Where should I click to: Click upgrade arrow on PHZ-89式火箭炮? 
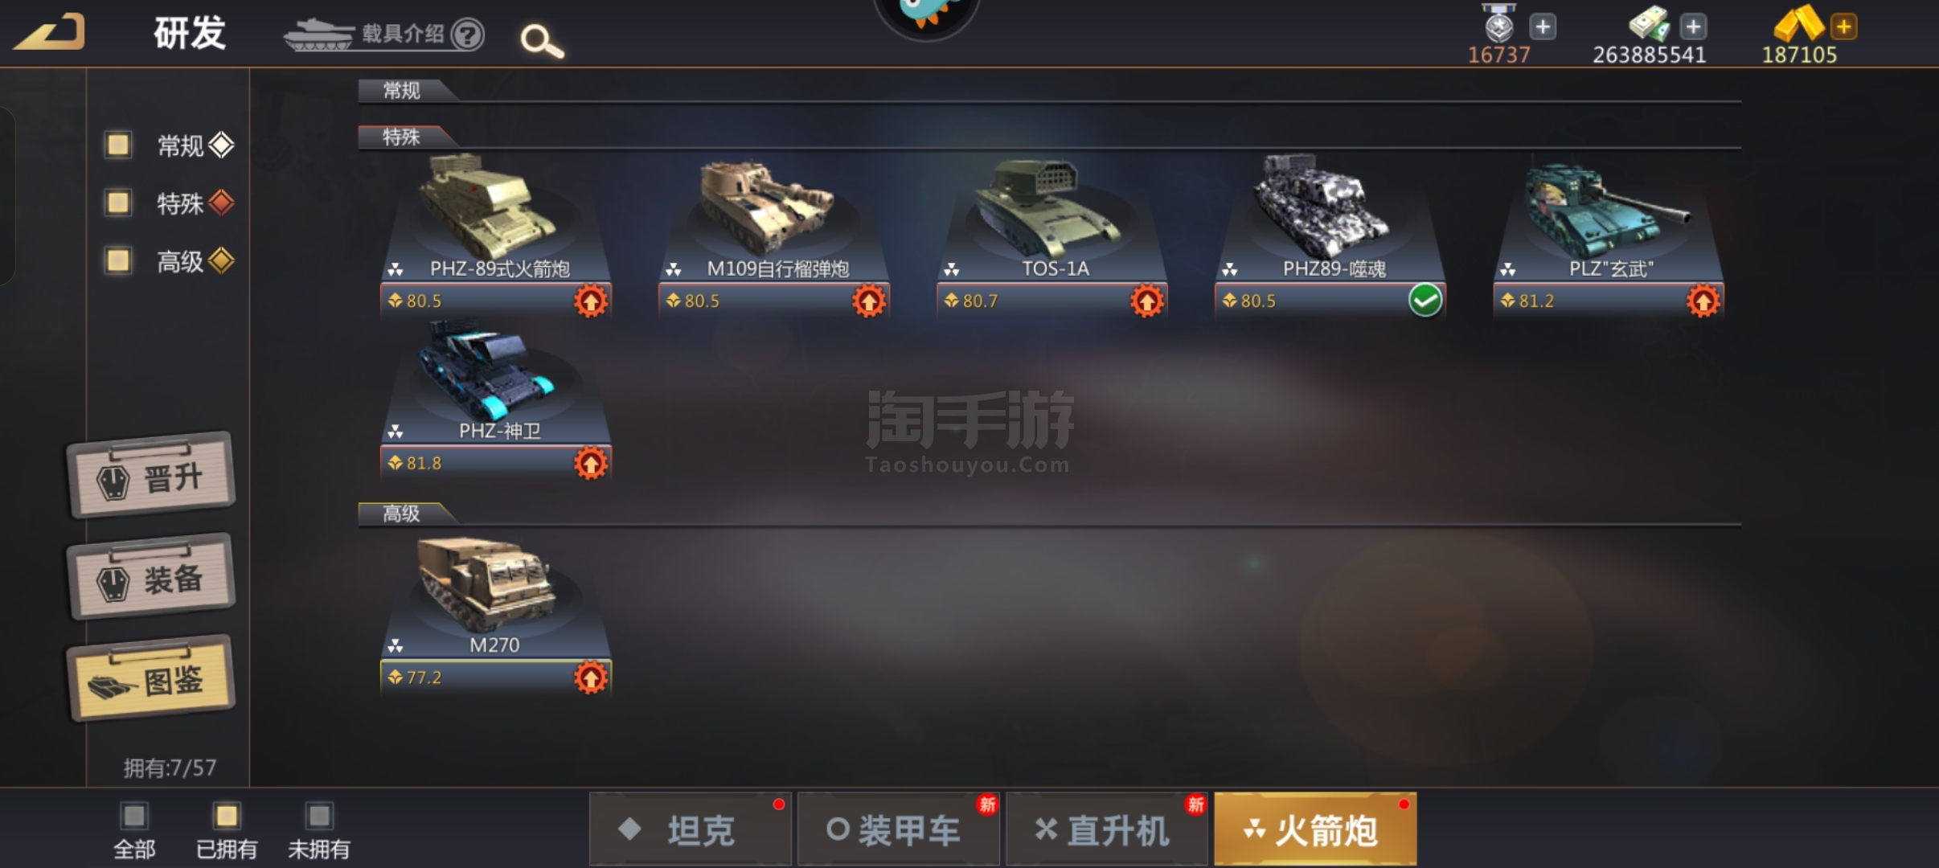591,301
